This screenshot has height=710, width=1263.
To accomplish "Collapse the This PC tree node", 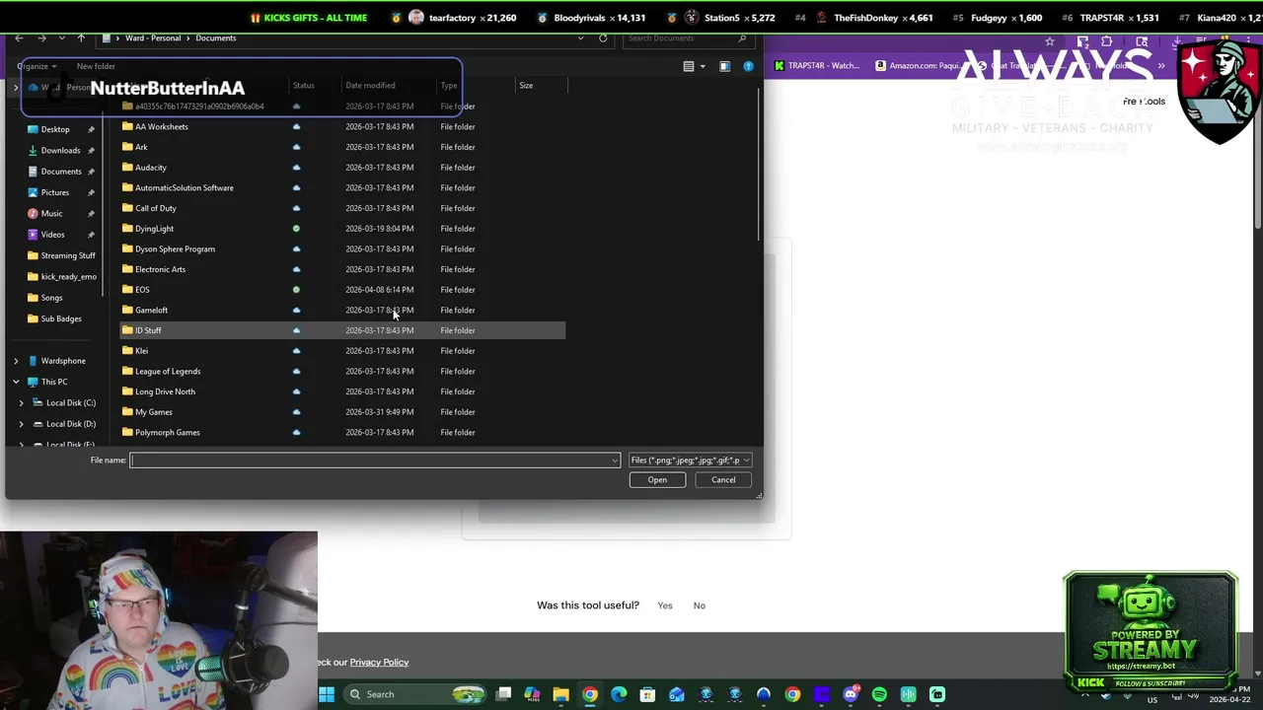I will point(16,382).
